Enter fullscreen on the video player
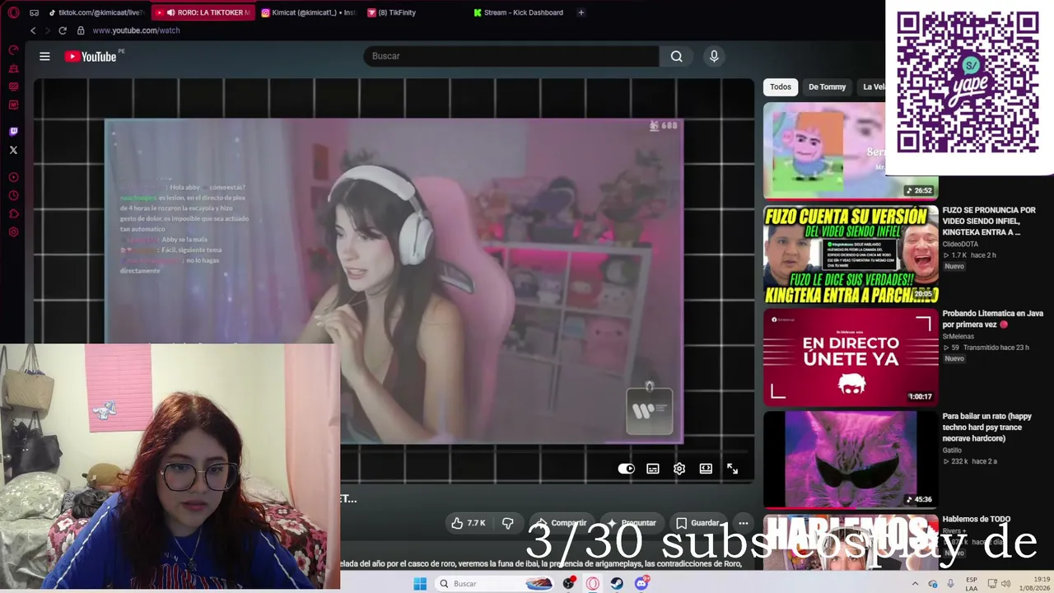Image resolution: width=1054 pixels, height=593 pixels. (x=732, y=469)
